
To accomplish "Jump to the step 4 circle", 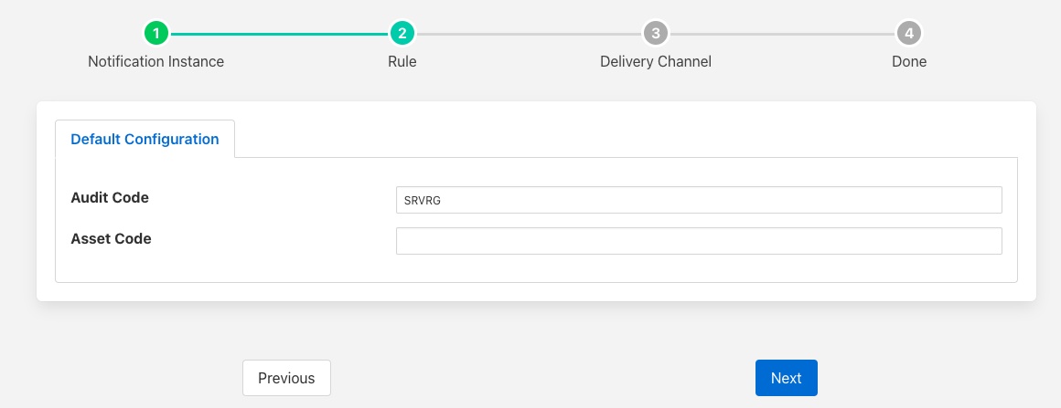I will point(908,34).
